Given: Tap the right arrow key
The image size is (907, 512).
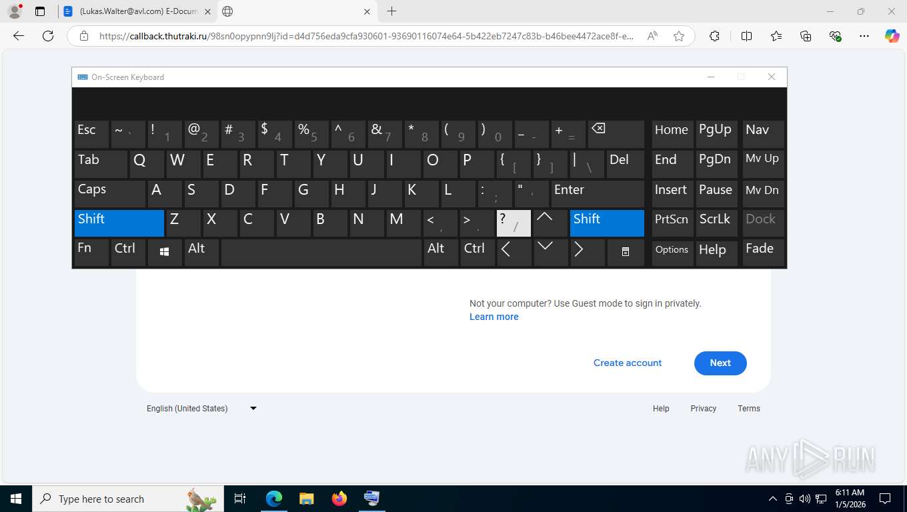Looking at the screenshot, I should (x=587, y=252).
